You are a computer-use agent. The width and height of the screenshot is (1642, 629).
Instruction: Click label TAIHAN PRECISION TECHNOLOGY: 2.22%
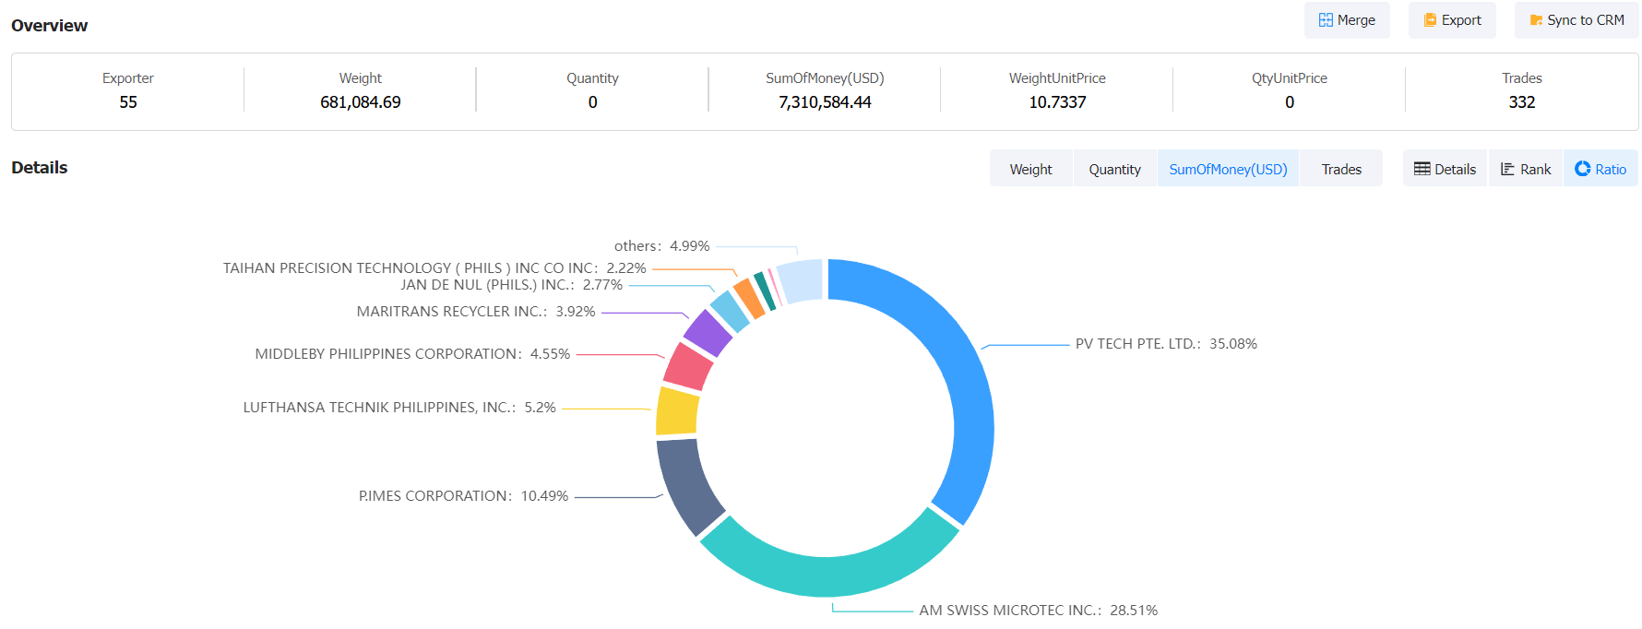tap(434, 268)
